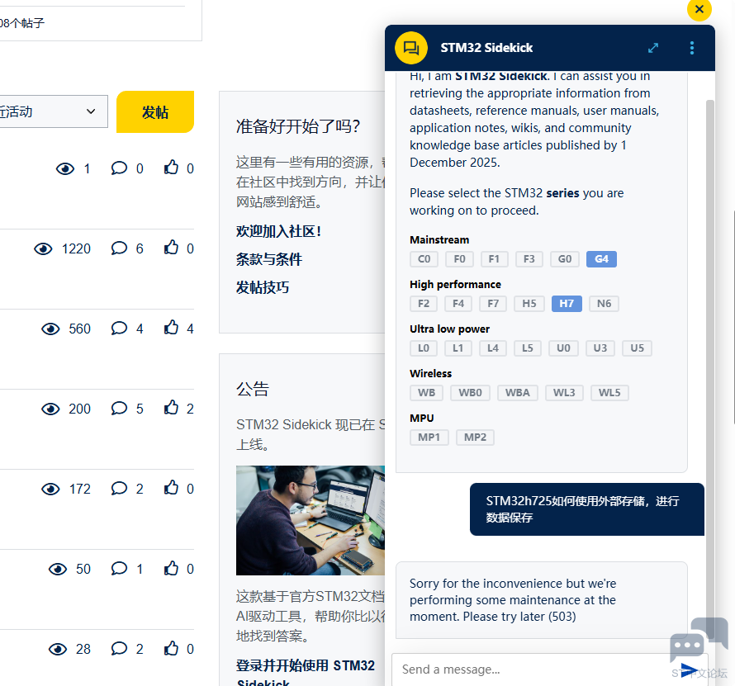Click the announcement photo of man at desk
This screenshot has height=686, width=735.
click(x=311, y=521)
